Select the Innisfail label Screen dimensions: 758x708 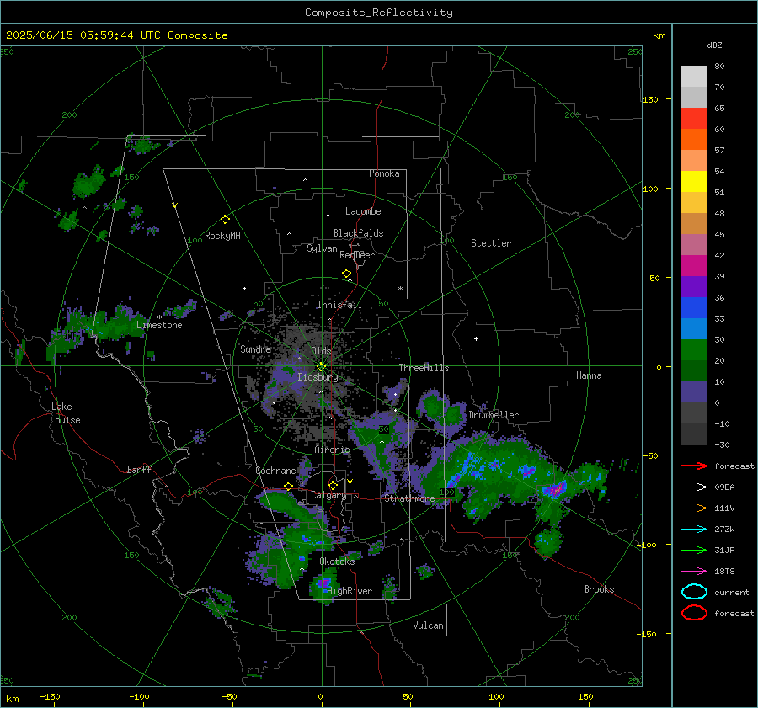point(339,305)
